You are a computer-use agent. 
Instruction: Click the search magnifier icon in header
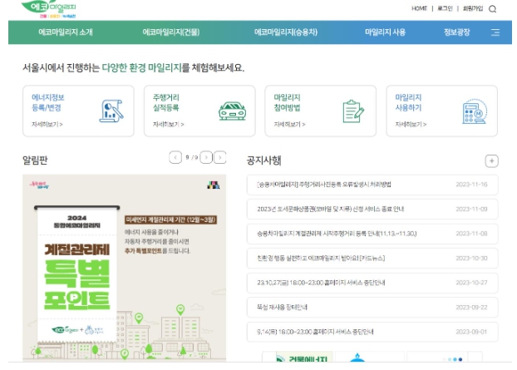point(492,9)
